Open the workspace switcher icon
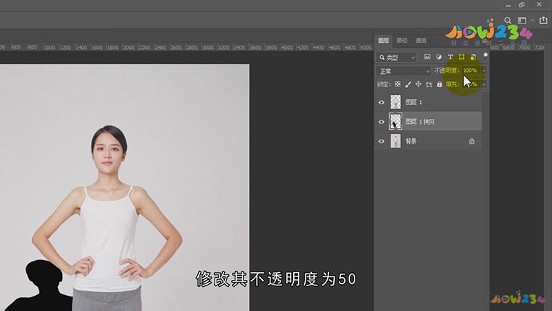The width and height of the screenshot is (552, 311). [x=522, y=21]
